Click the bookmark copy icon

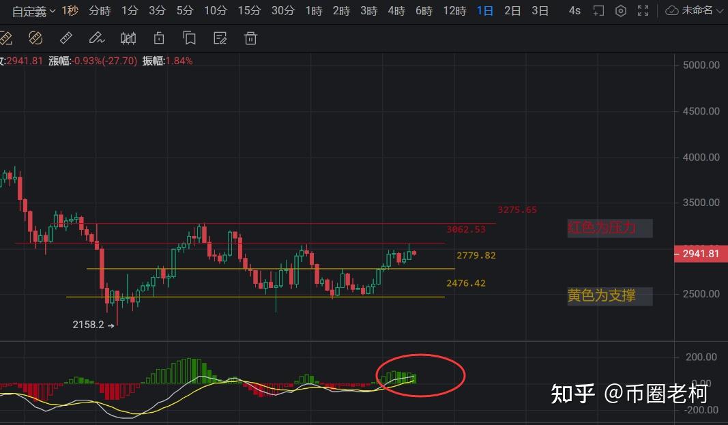(x=189, y=38)
